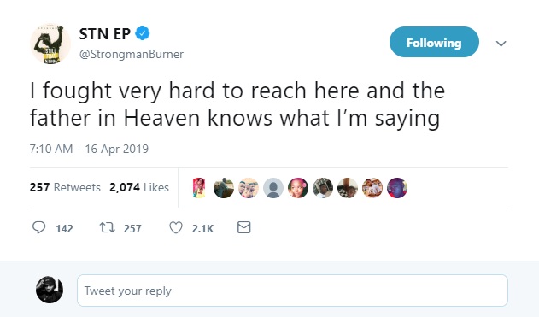Click the 7:10 AM - 16 Apr 2019 timestamp
This screenshot has height=317, width=539.
tap(89, 149)
